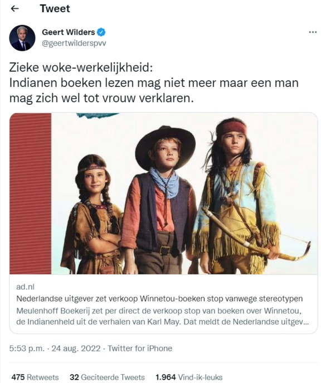321x383 pixels.
Task: Click the Meulenhoff Boekerij article description
Action: tap(163, 316)
